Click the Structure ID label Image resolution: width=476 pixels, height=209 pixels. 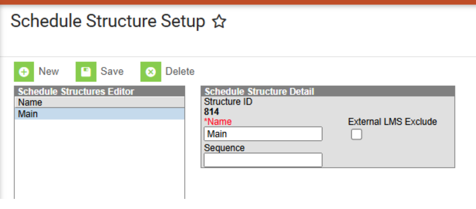click(x=228, y=102)
